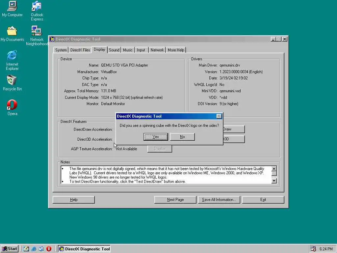337x253 pixels.
Task: Switch to the DirectX Files tab
Action: click(80, 50)
